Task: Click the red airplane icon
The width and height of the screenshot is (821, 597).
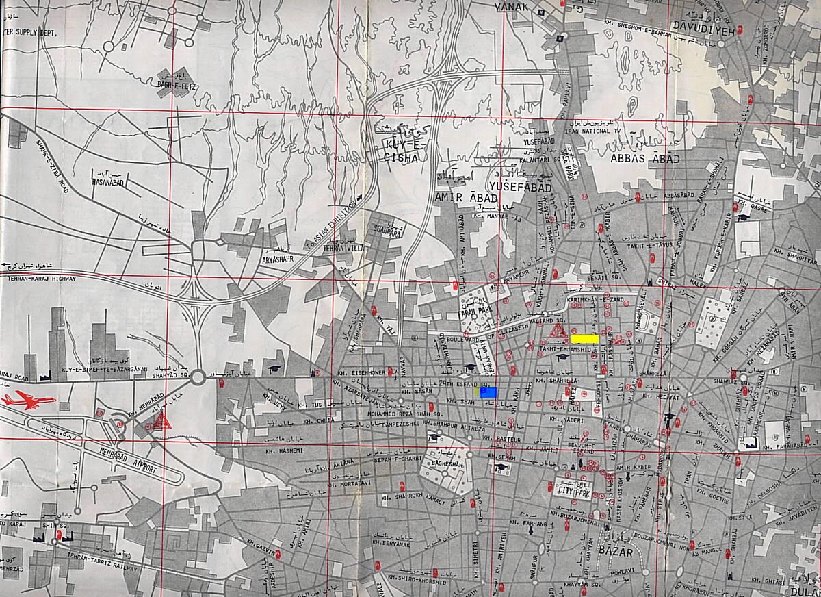Action: point(29,401)
